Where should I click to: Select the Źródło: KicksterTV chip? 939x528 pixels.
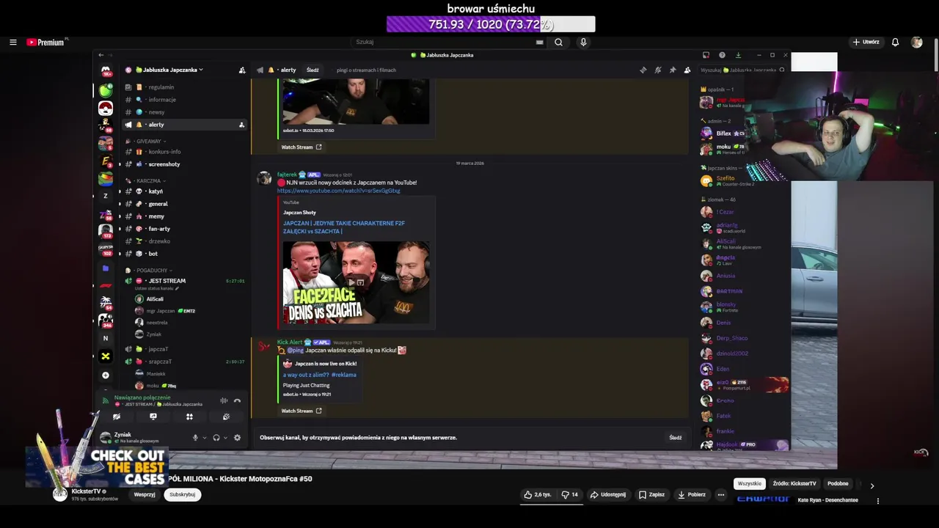point(794,484)
